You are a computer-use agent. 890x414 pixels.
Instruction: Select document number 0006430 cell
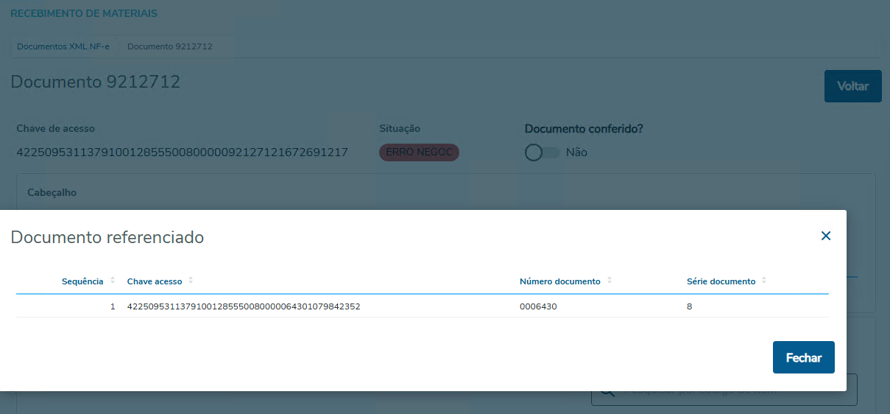pos(538,306)
